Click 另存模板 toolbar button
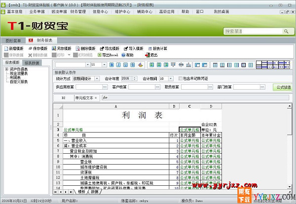This screenshot has height=204, width=296. (62, 49)
